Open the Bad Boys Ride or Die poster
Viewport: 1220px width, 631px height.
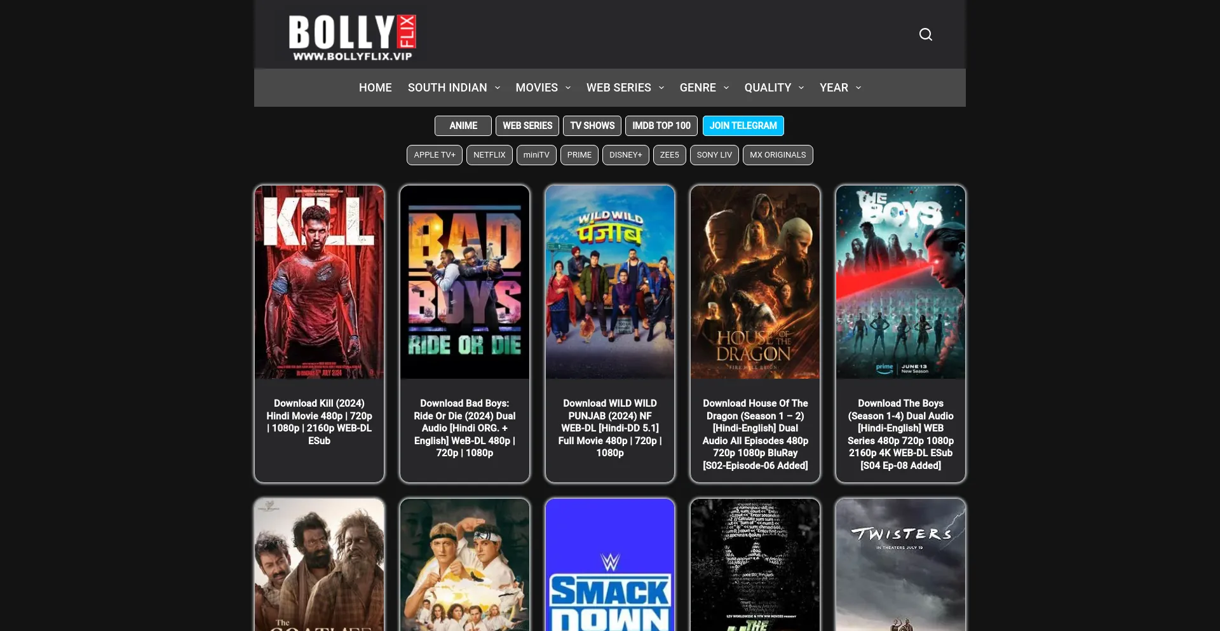pyautogui.click(x=464, y=282)
